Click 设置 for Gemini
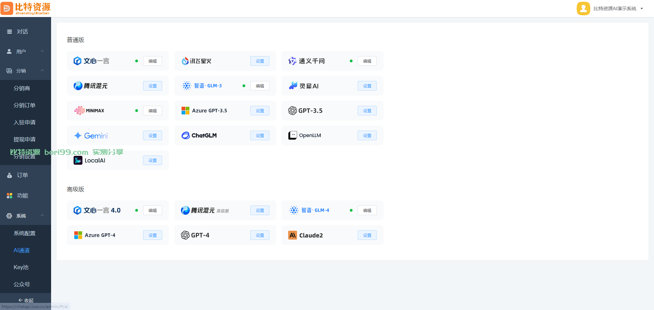Screen dimensions: 654x310 [153, 135]
